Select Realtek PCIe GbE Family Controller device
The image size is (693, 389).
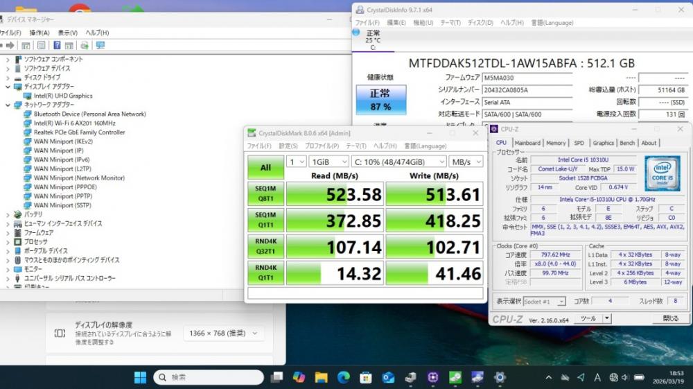click(x=79, y=132)
